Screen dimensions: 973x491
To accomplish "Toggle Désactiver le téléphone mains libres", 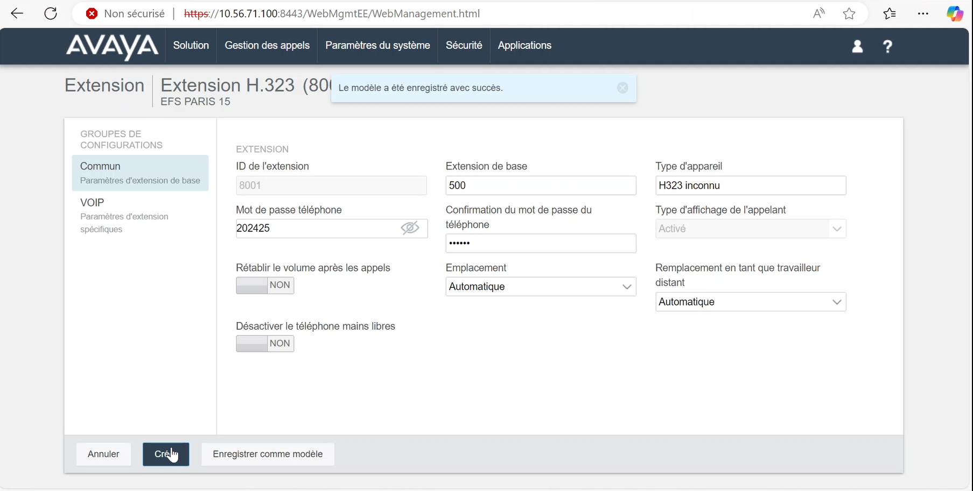I will click(x=265, y=344).
